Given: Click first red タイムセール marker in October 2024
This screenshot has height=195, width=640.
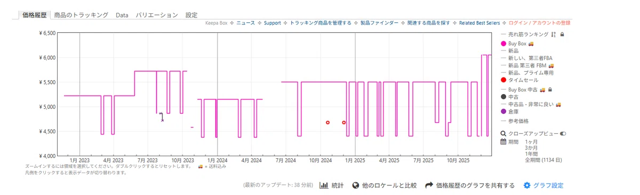Looking at the screenshot, I should pos(327,123).
